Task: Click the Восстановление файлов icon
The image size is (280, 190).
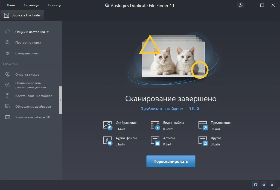Action: click(x=8, y=96)
